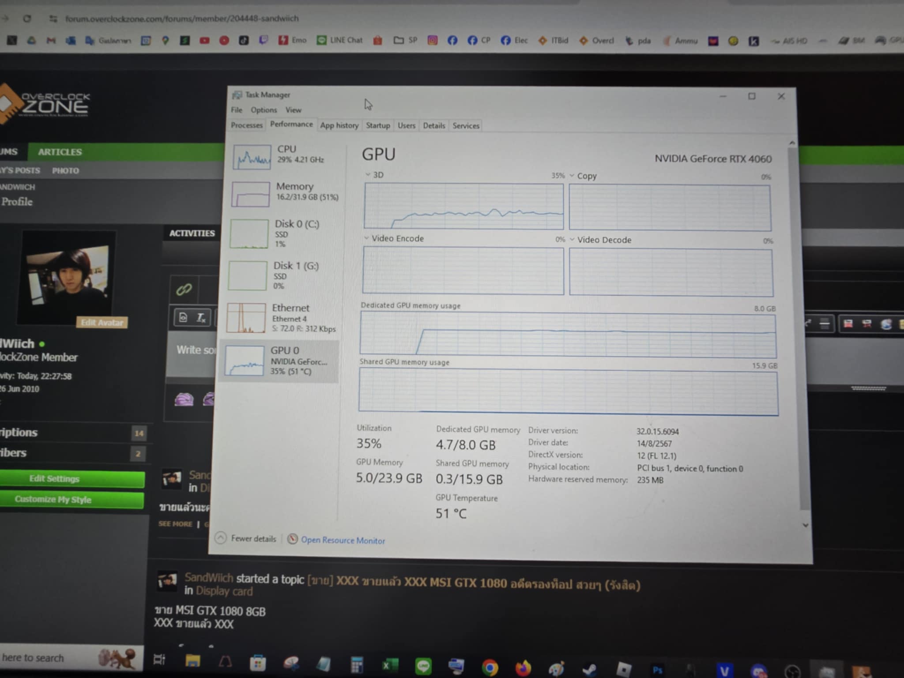Viewport: 904px width, 678px height.
Task: Expand the Video Decode engine dropdown
Action: [x=572, y=239]
